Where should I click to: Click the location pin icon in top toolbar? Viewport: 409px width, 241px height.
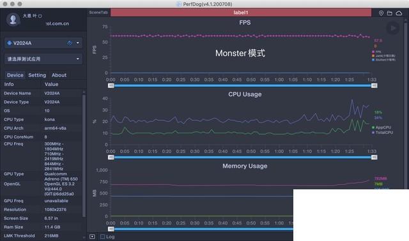point(381,13)
